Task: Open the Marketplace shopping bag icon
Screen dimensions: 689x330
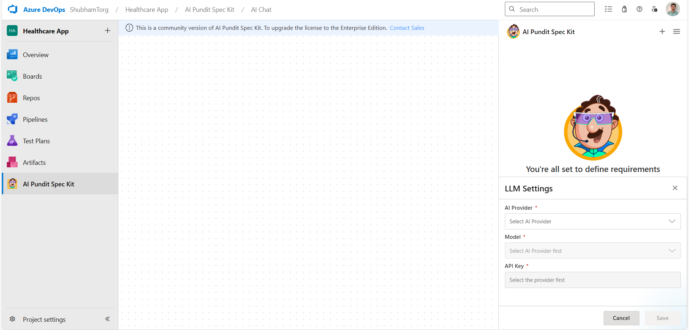Action: point(624,9)
